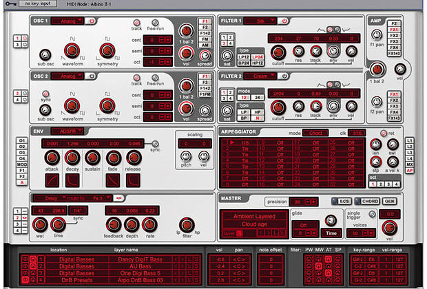Select HP filter type in Filter 2
This screenshot has width=427, height=289.
258,112
